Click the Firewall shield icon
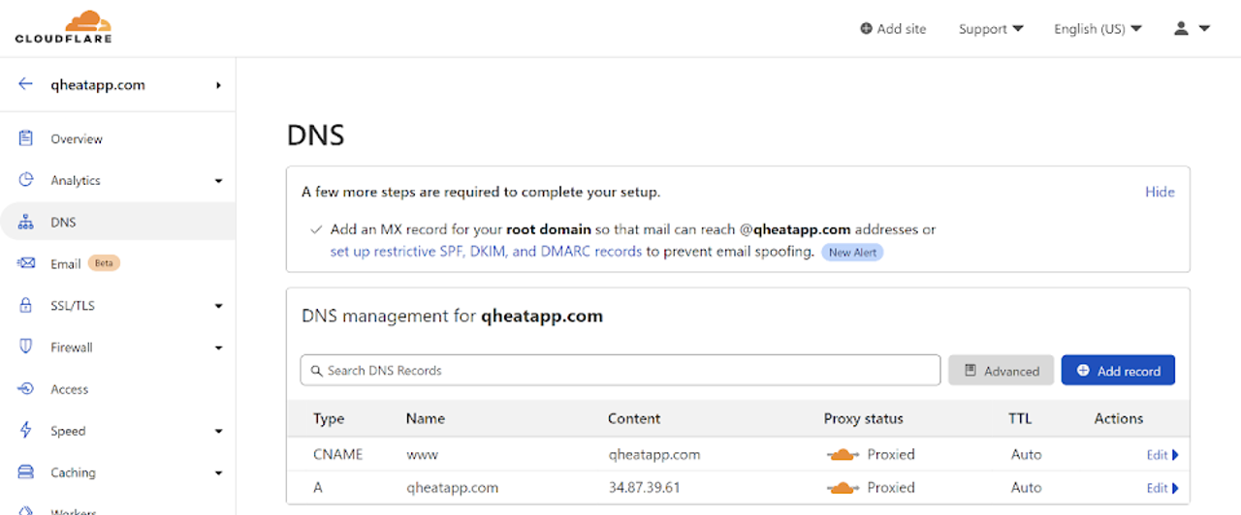1241x515 pixels. [x=26, y=347]
